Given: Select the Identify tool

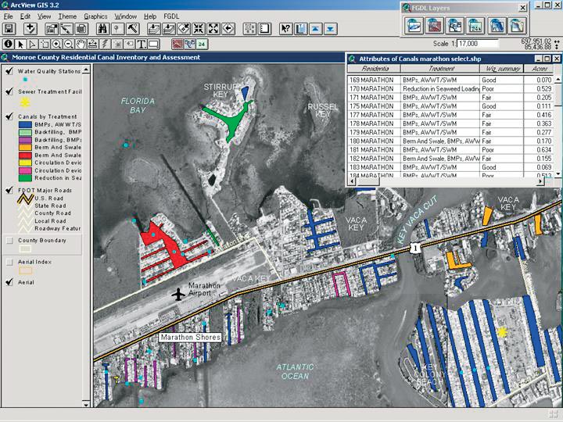Looking at the screenshot, I should click(x=9, y=44).
